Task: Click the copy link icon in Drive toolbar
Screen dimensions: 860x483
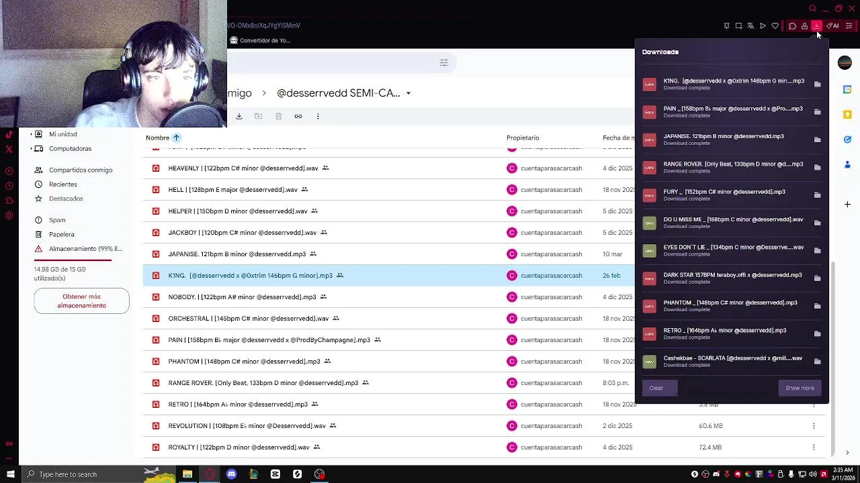Action: (298, 116)
